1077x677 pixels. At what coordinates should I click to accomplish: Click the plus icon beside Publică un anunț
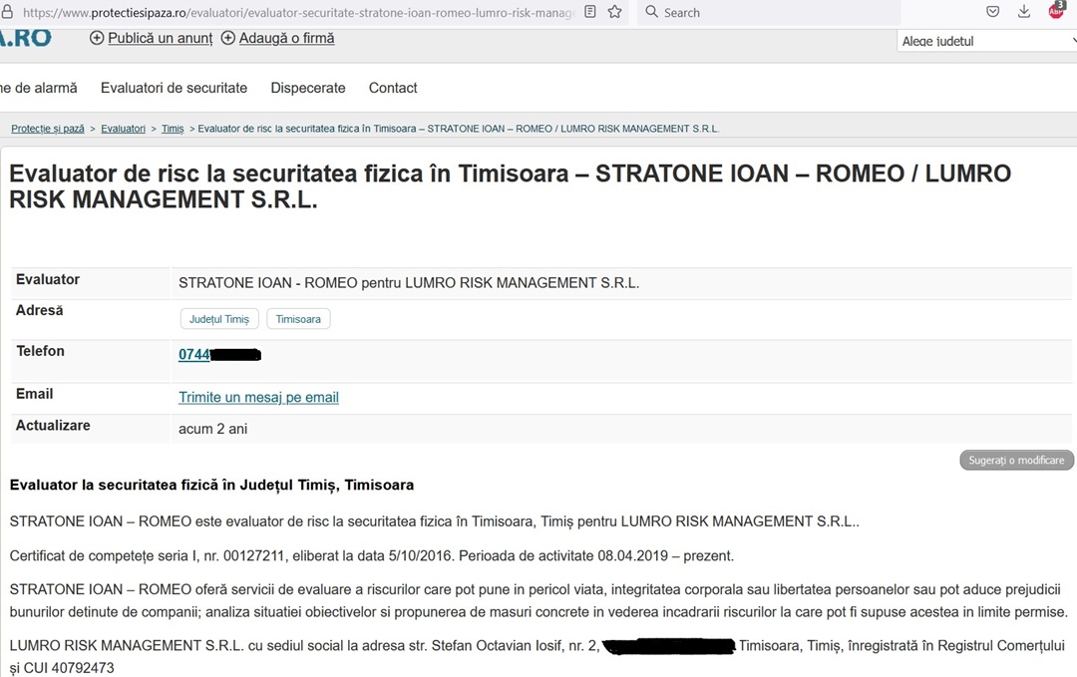pos(97,39)
